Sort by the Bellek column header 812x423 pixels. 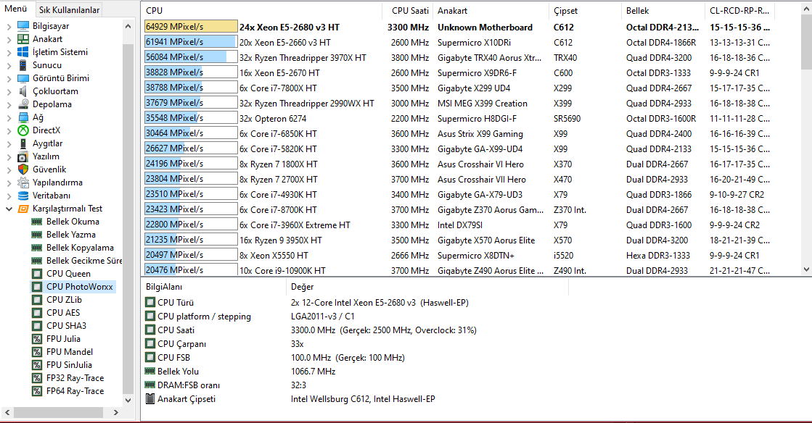663,10
